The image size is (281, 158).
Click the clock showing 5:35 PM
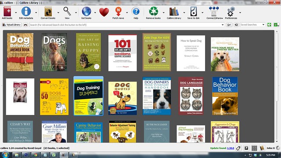271,155
